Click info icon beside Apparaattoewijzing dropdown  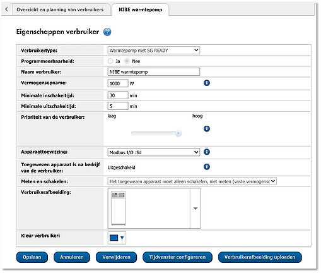[207, 152]
